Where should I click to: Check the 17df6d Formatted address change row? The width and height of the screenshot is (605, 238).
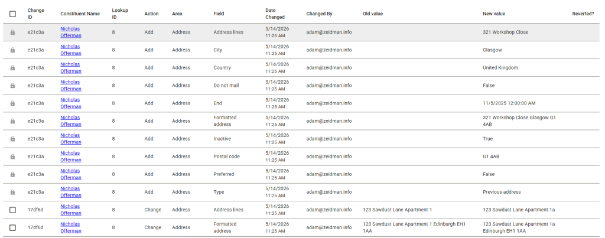click(x=13, y=227)
